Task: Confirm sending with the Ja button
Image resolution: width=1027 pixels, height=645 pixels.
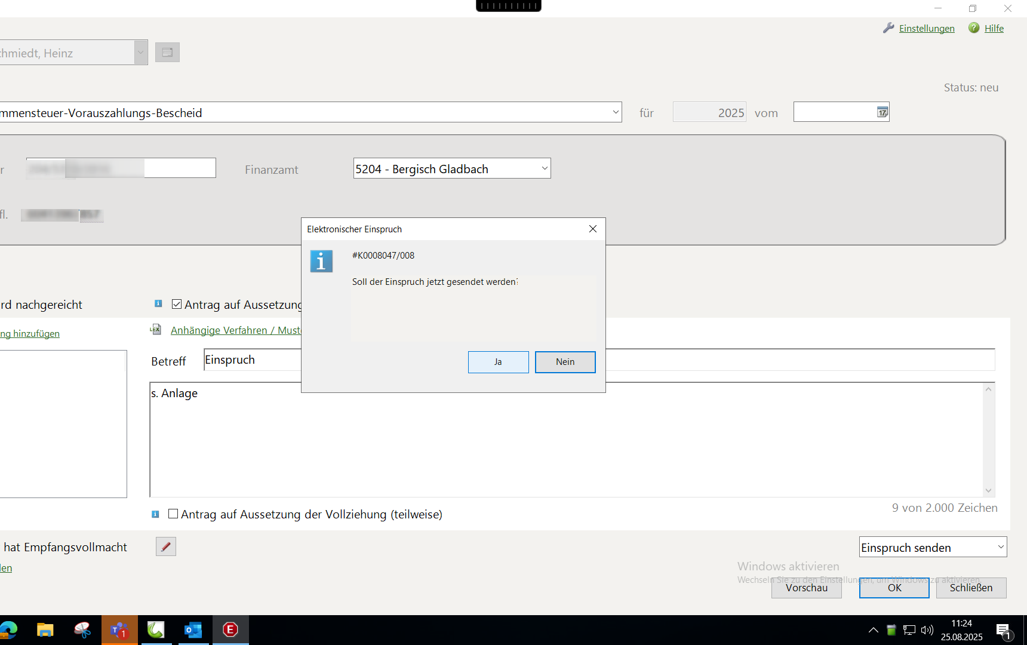Action: coord(498,362)
